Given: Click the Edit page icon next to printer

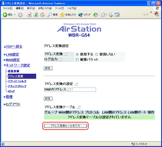Looking at the screenshot, I should [x=117, y=15].
